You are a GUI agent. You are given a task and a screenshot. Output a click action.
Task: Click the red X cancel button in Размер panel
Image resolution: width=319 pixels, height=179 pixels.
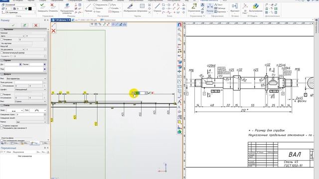36,25
